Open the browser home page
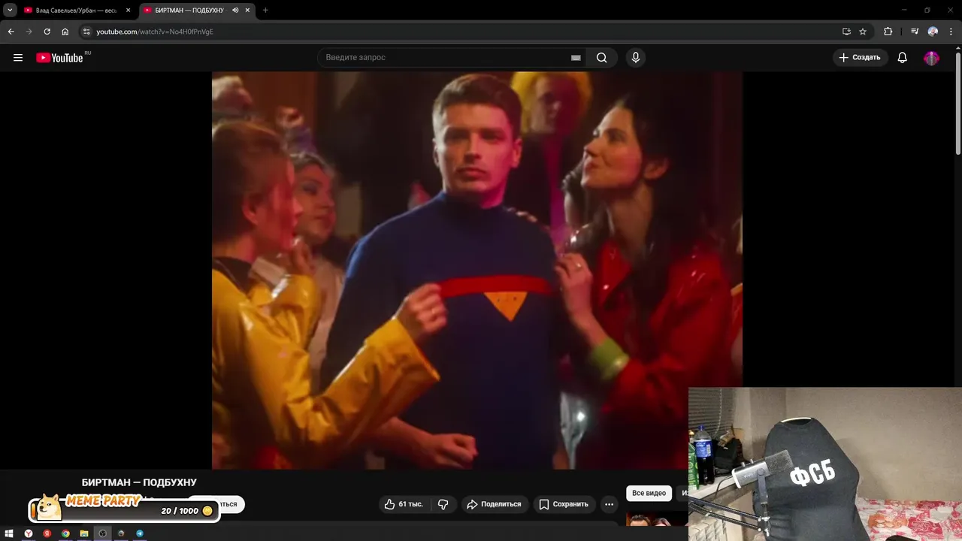This screenshot has width=962, height=541. [x=65, y=32]
